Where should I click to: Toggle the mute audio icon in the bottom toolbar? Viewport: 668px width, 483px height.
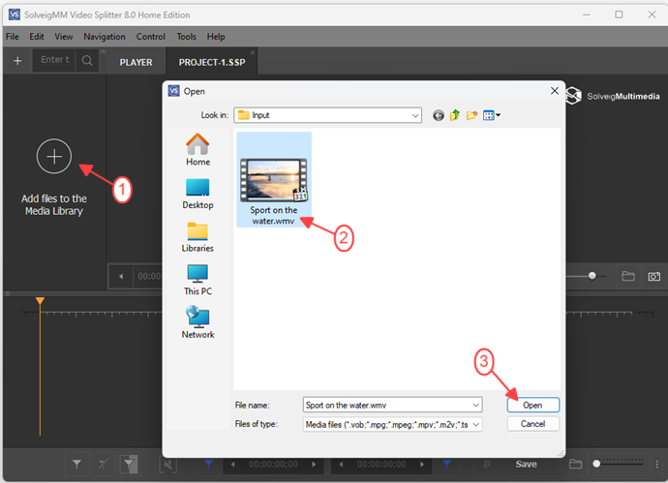coord(167,464)
